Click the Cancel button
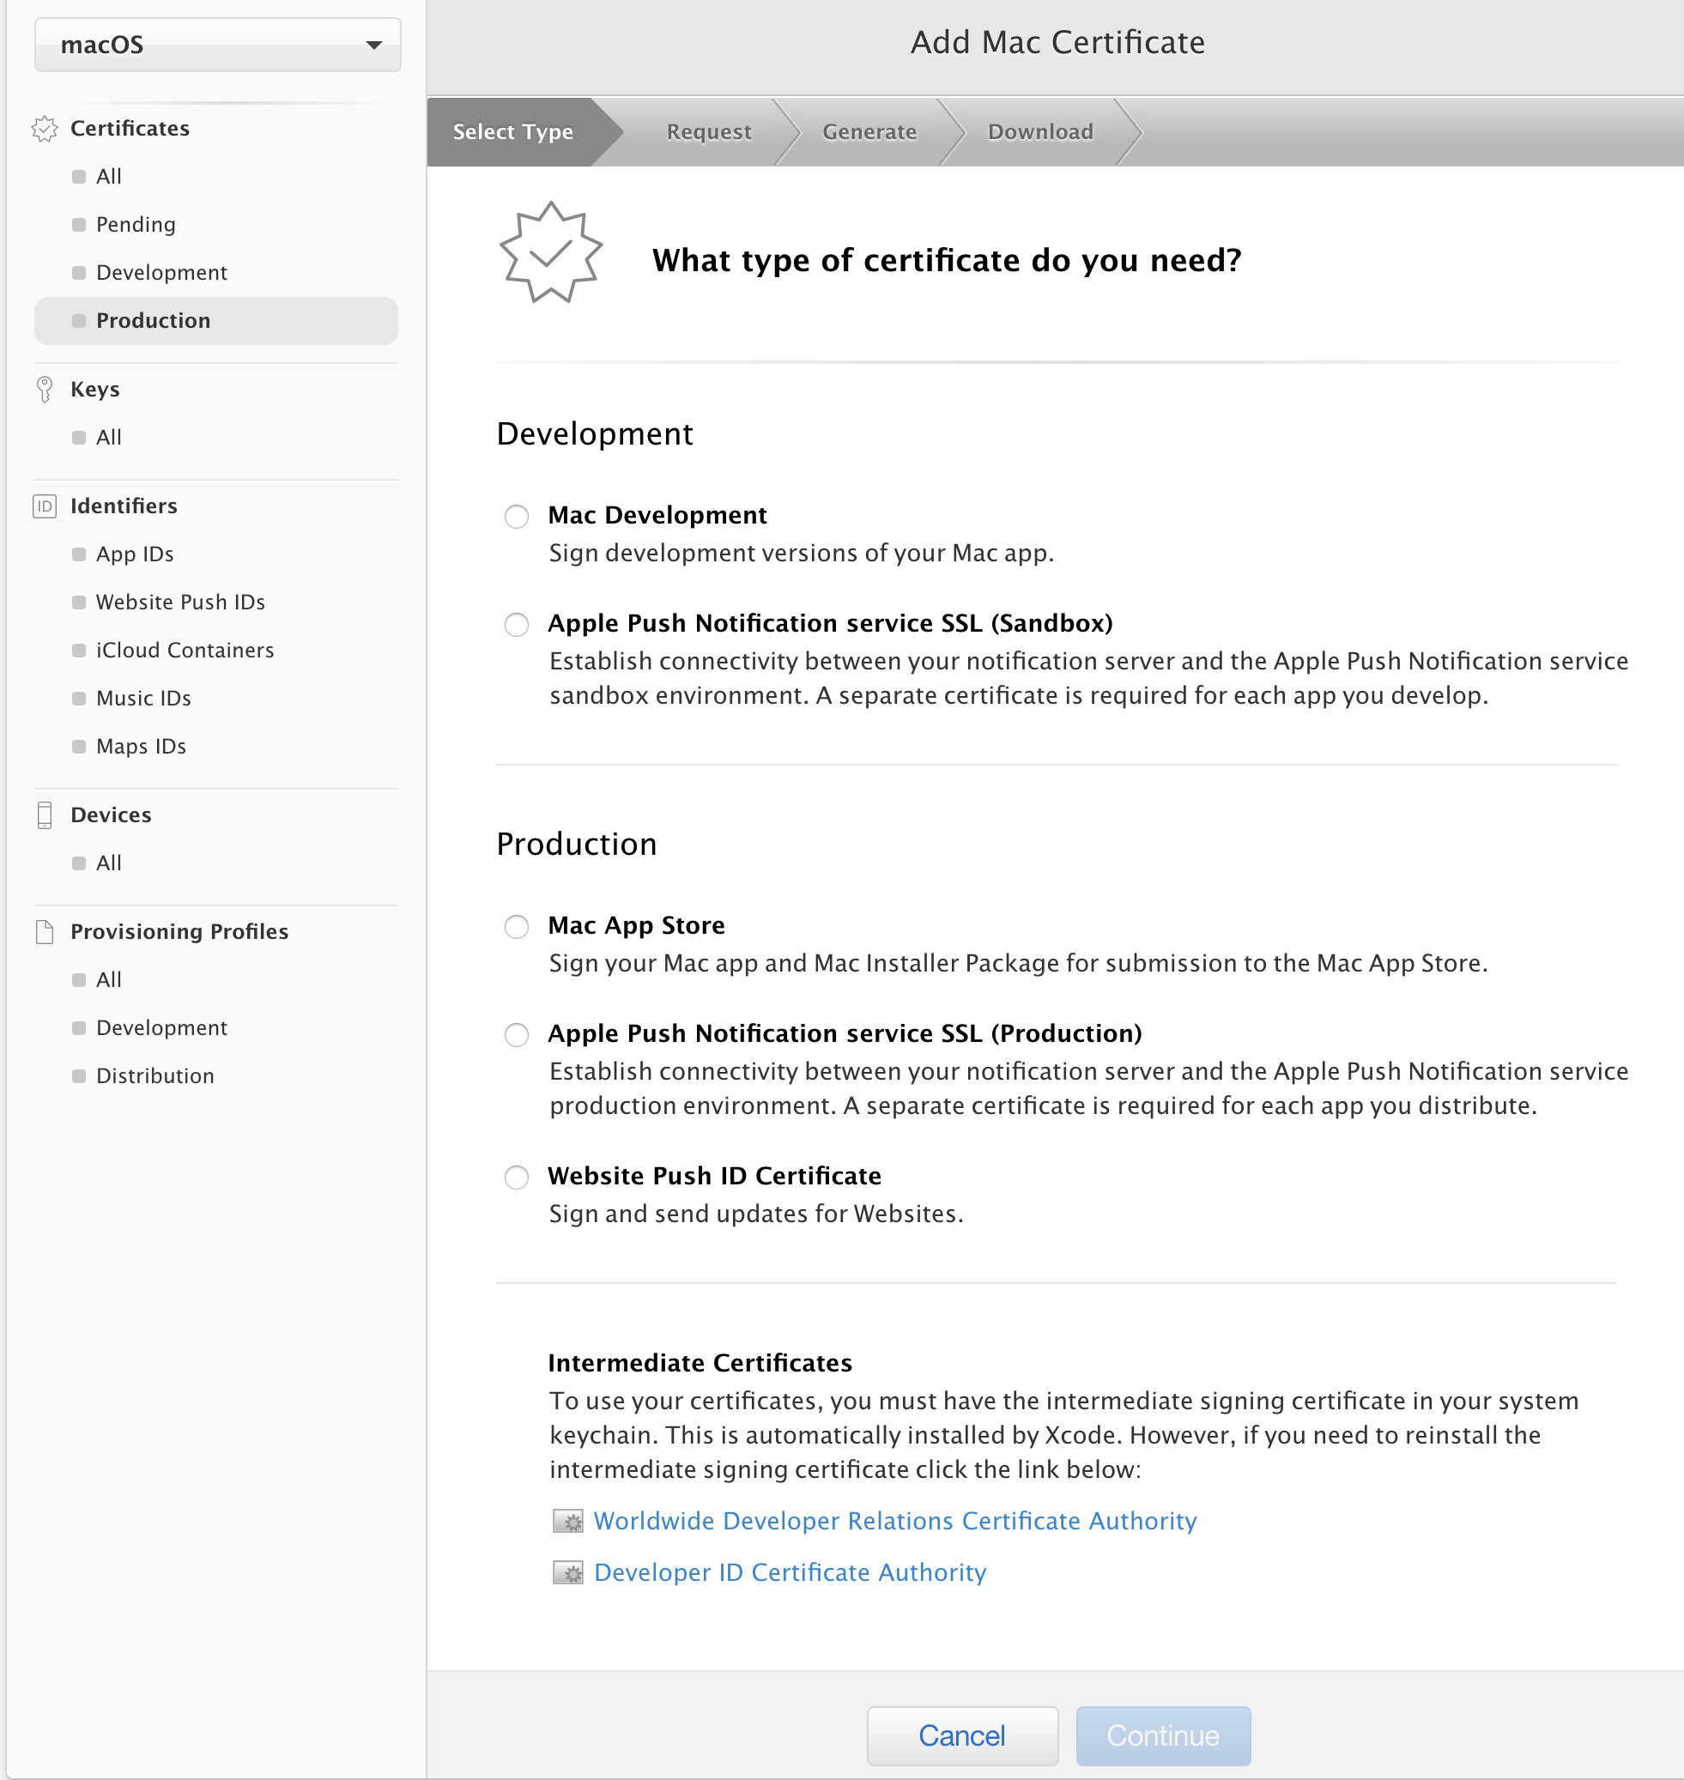The width and height of the screenshot is (1684, 1780). [x=962, y=1736]
